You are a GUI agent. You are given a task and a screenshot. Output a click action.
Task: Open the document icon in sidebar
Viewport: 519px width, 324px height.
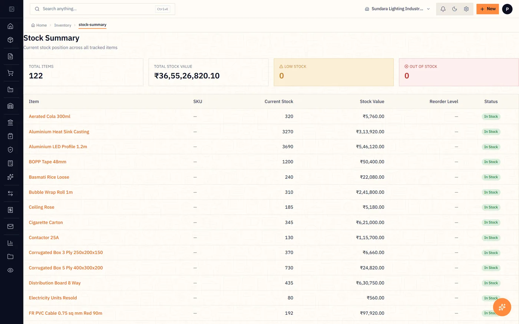coord(10,56)
